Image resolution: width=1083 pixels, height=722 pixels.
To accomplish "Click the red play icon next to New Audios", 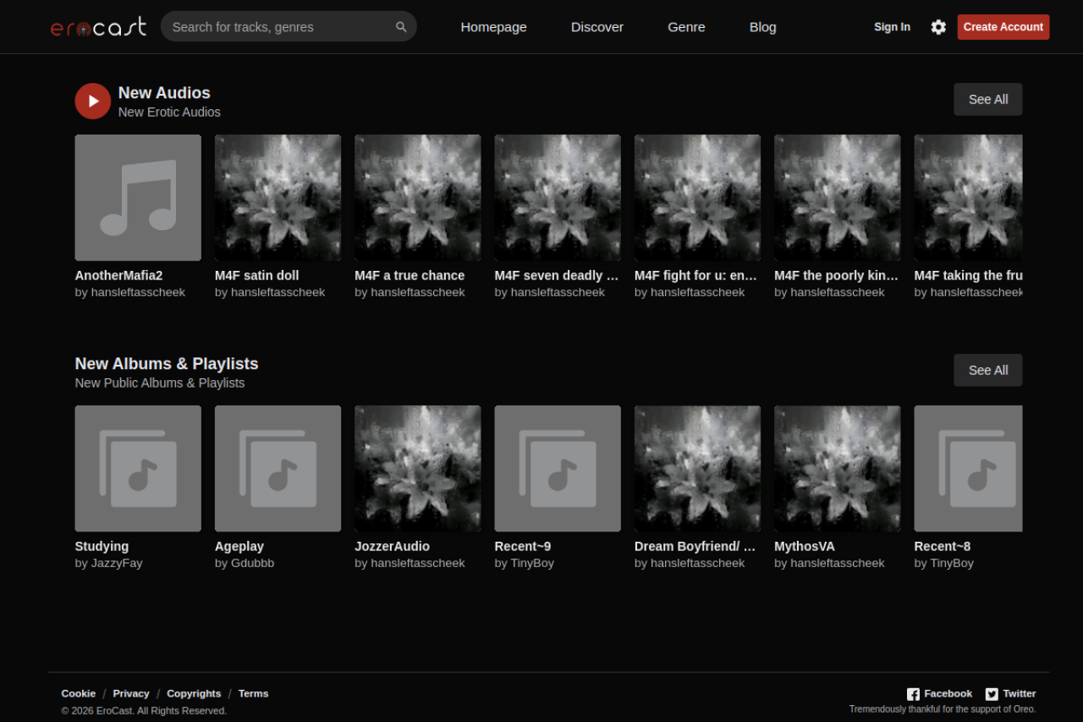I will tap(92, 101).
